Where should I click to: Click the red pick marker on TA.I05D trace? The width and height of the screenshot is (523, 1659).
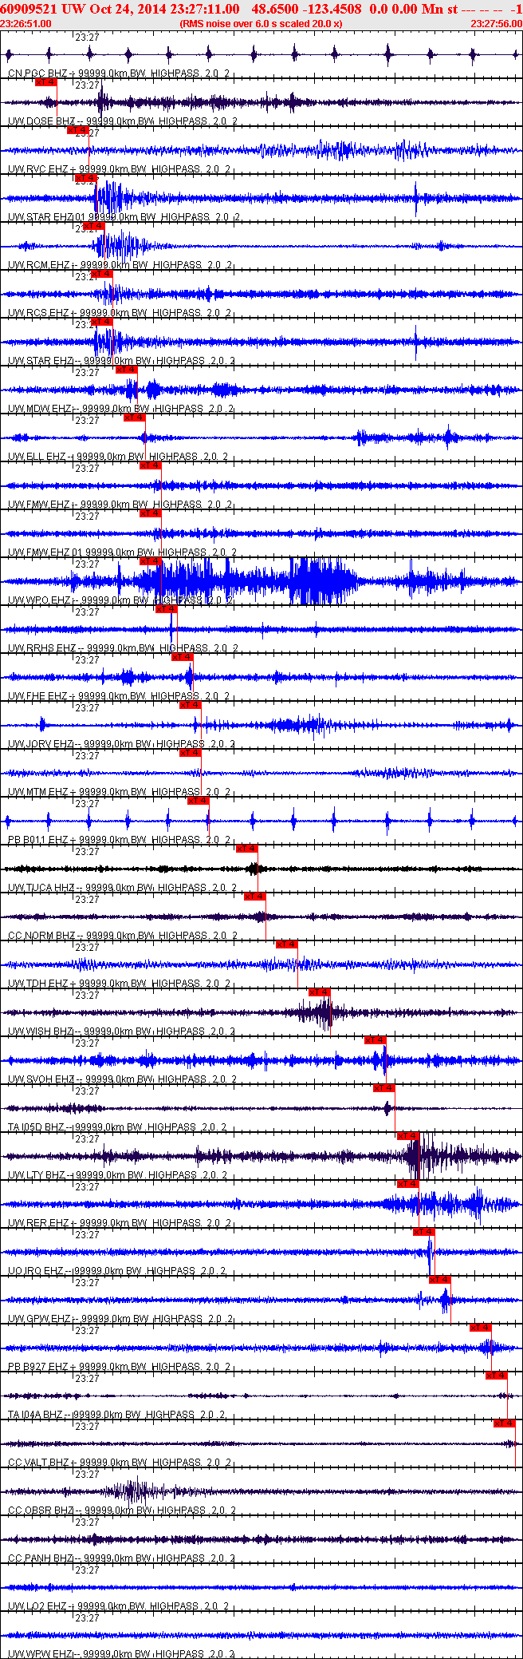[x=383, y=1087]
